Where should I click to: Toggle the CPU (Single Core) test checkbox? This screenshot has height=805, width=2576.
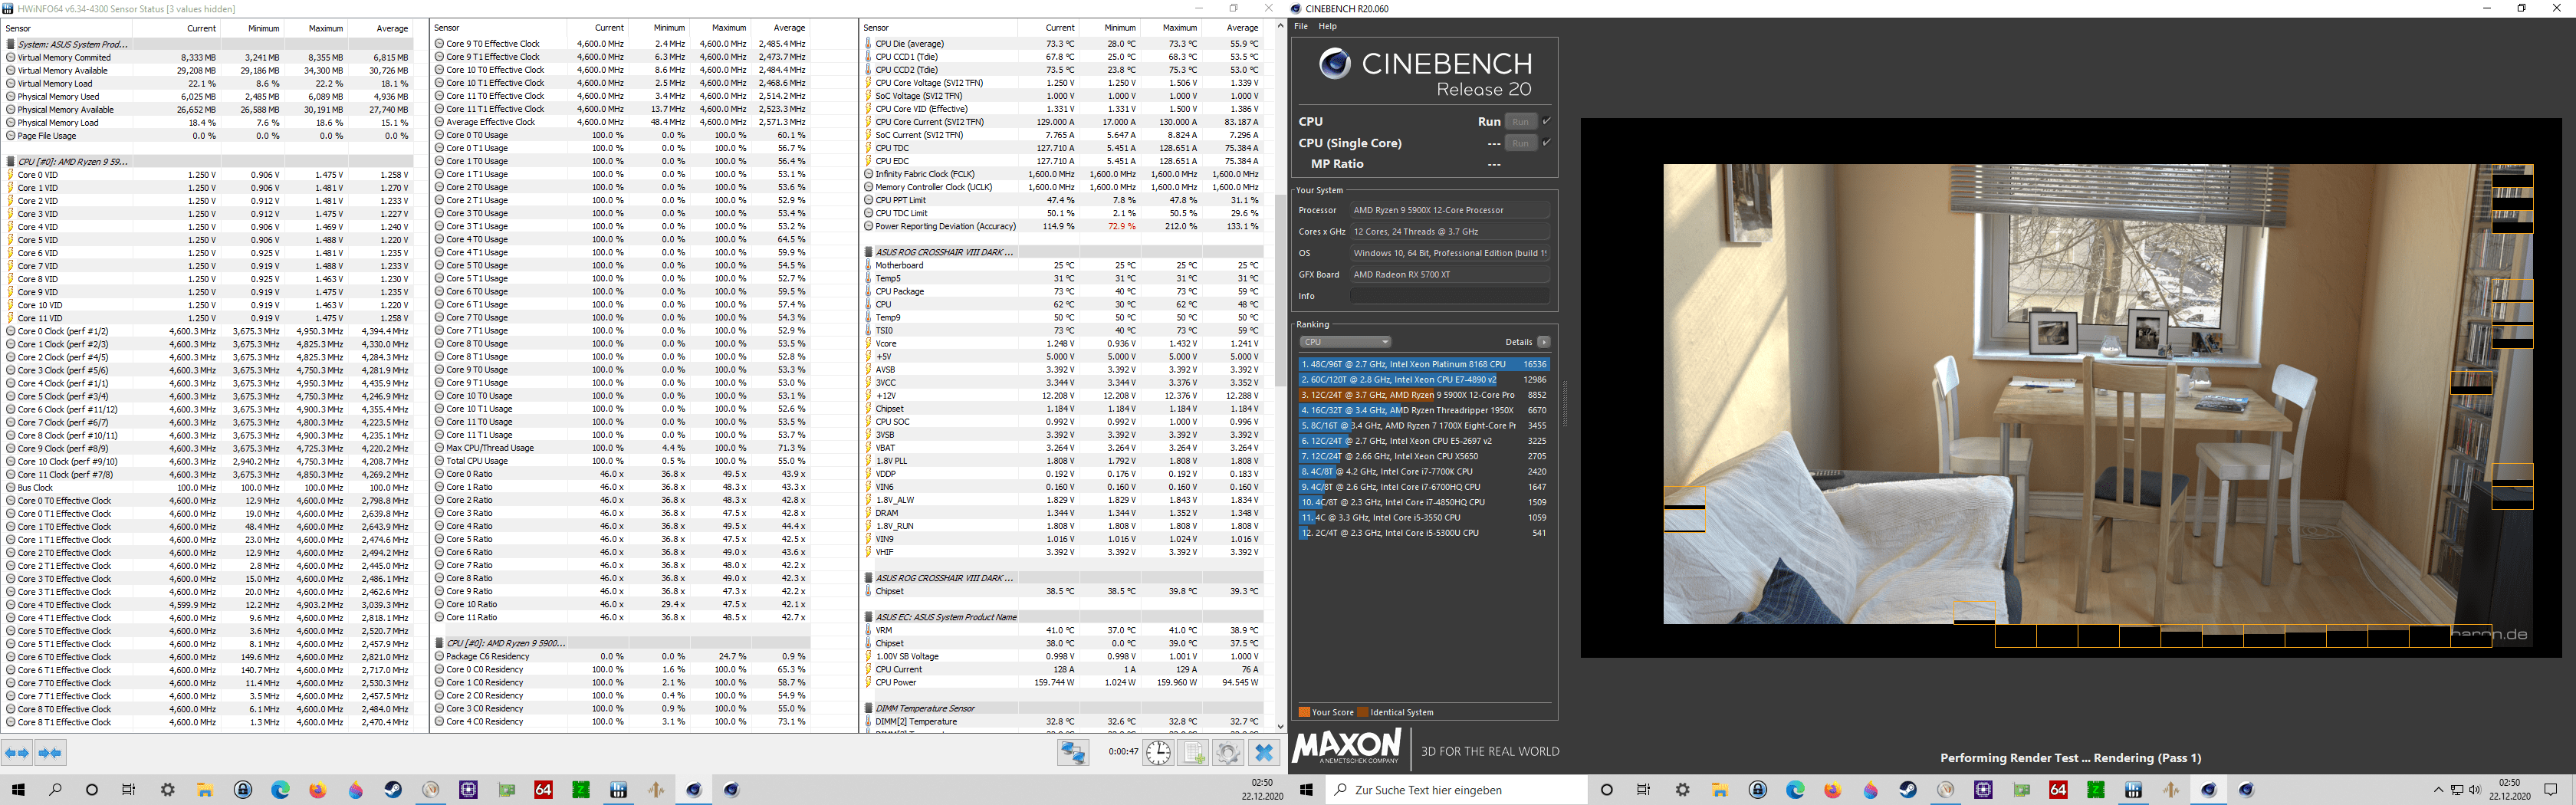(1546, 143)
